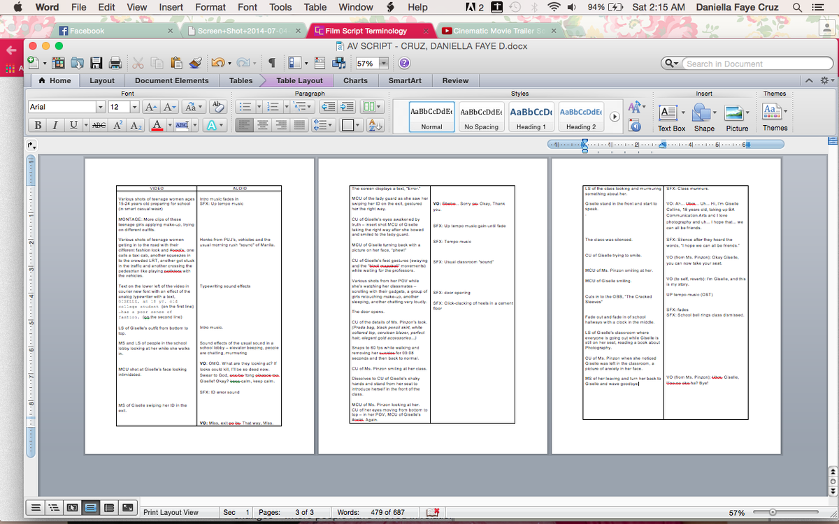Open Word Help purple question icon
Image resolution: width=839 pixels, height=524 pixels.
(404, 63)
